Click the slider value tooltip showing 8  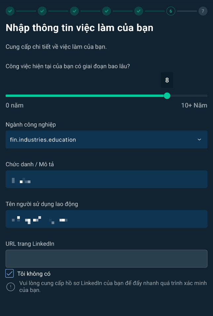click(167, 80)
